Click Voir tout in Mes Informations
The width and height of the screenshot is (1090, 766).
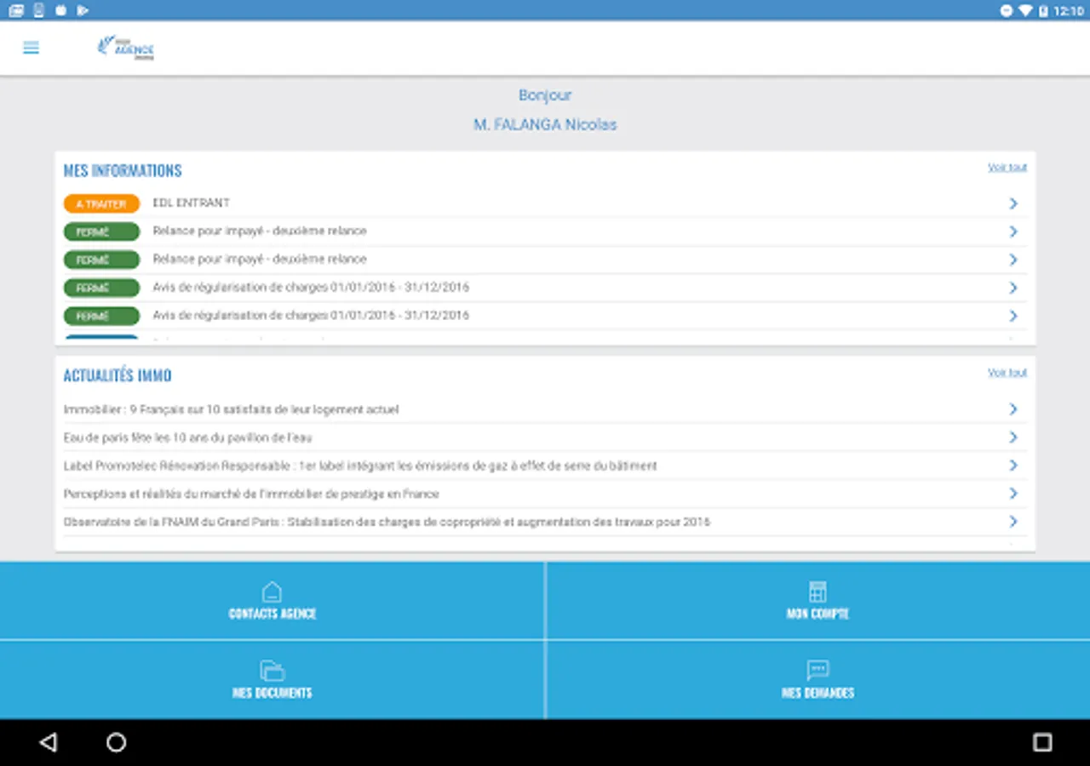(x=1007, y=168)
